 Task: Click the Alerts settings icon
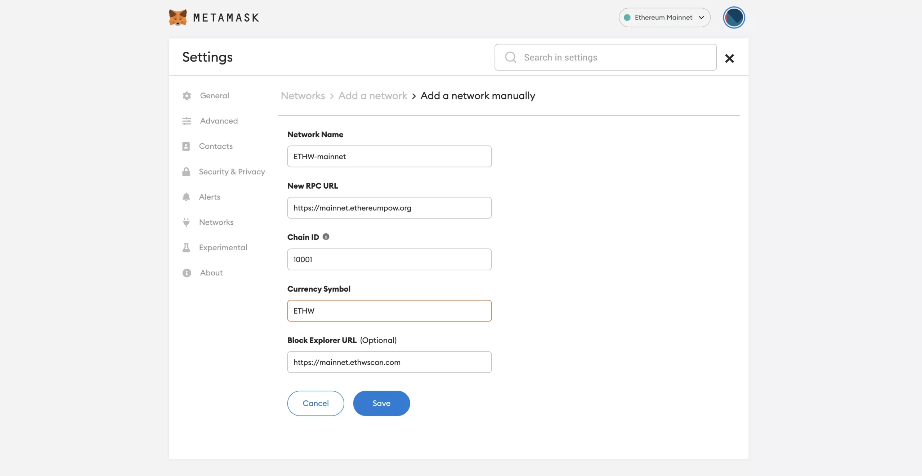click(186, 197)
